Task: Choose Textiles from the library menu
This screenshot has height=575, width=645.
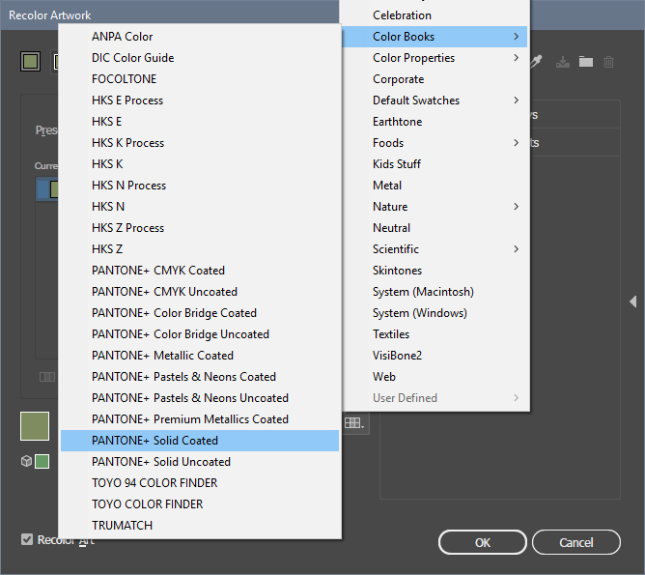Action: click(x=436, y=334)
